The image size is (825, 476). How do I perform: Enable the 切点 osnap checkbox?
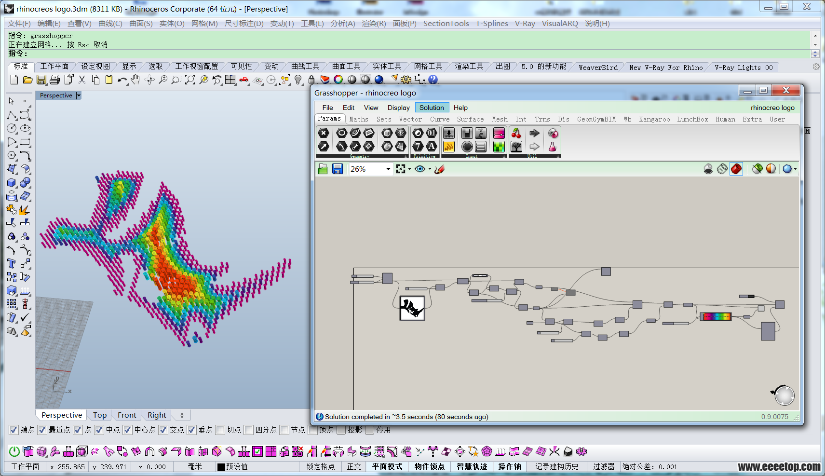tap(220, 430)
